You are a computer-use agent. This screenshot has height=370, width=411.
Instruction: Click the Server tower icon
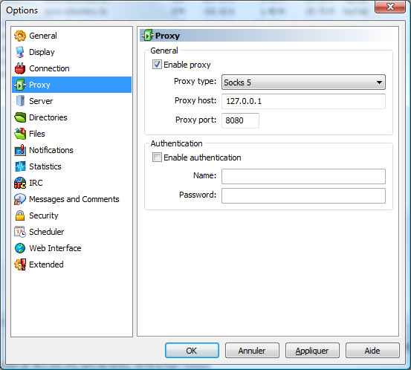20,101
